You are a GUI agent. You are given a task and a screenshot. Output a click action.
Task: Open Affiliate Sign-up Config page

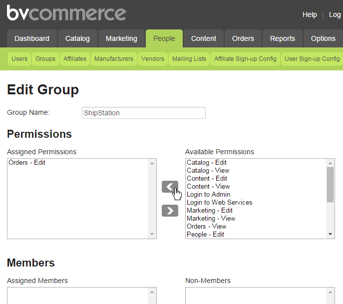pyautogui.click(x=245, y=59)
